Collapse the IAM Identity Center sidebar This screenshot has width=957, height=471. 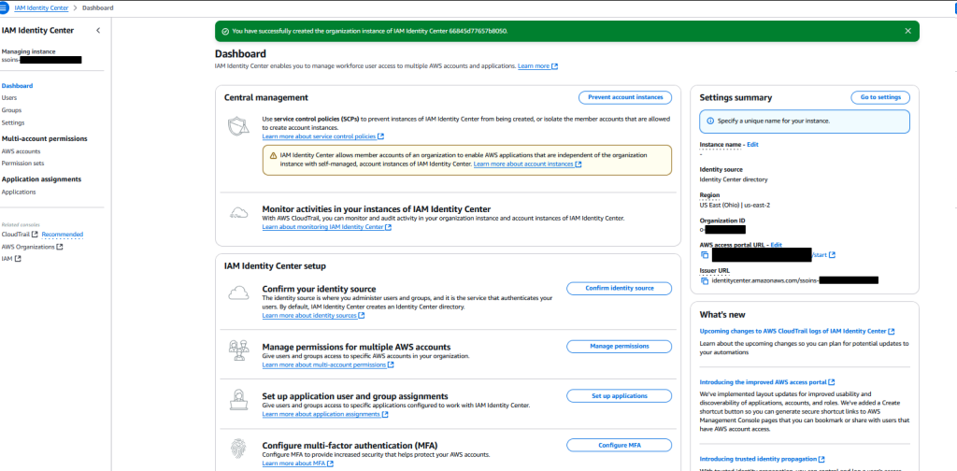tap(97, 31)
